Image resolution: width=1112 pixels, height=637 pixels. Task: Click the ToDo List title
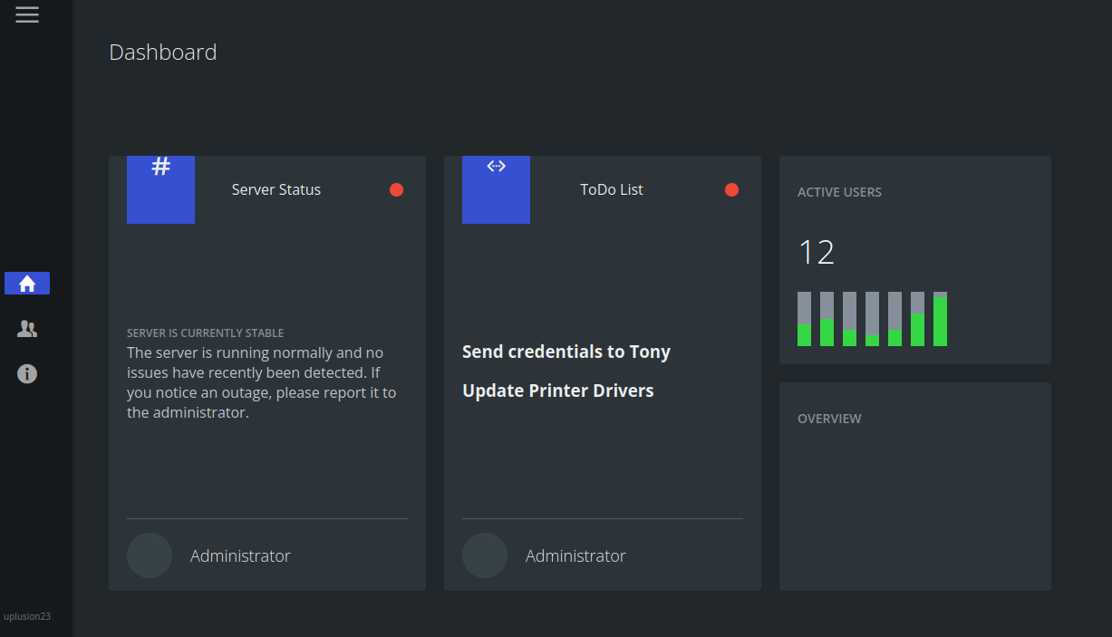pyautogui.click(x=612, y=189)
